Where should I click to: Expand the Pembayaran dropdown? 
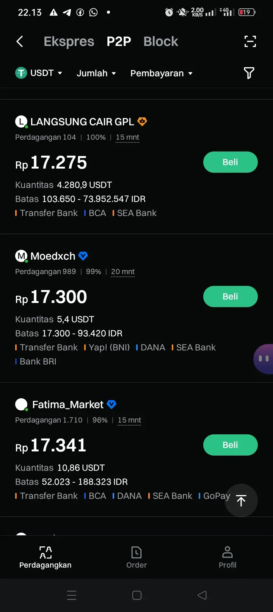(162, 73)
